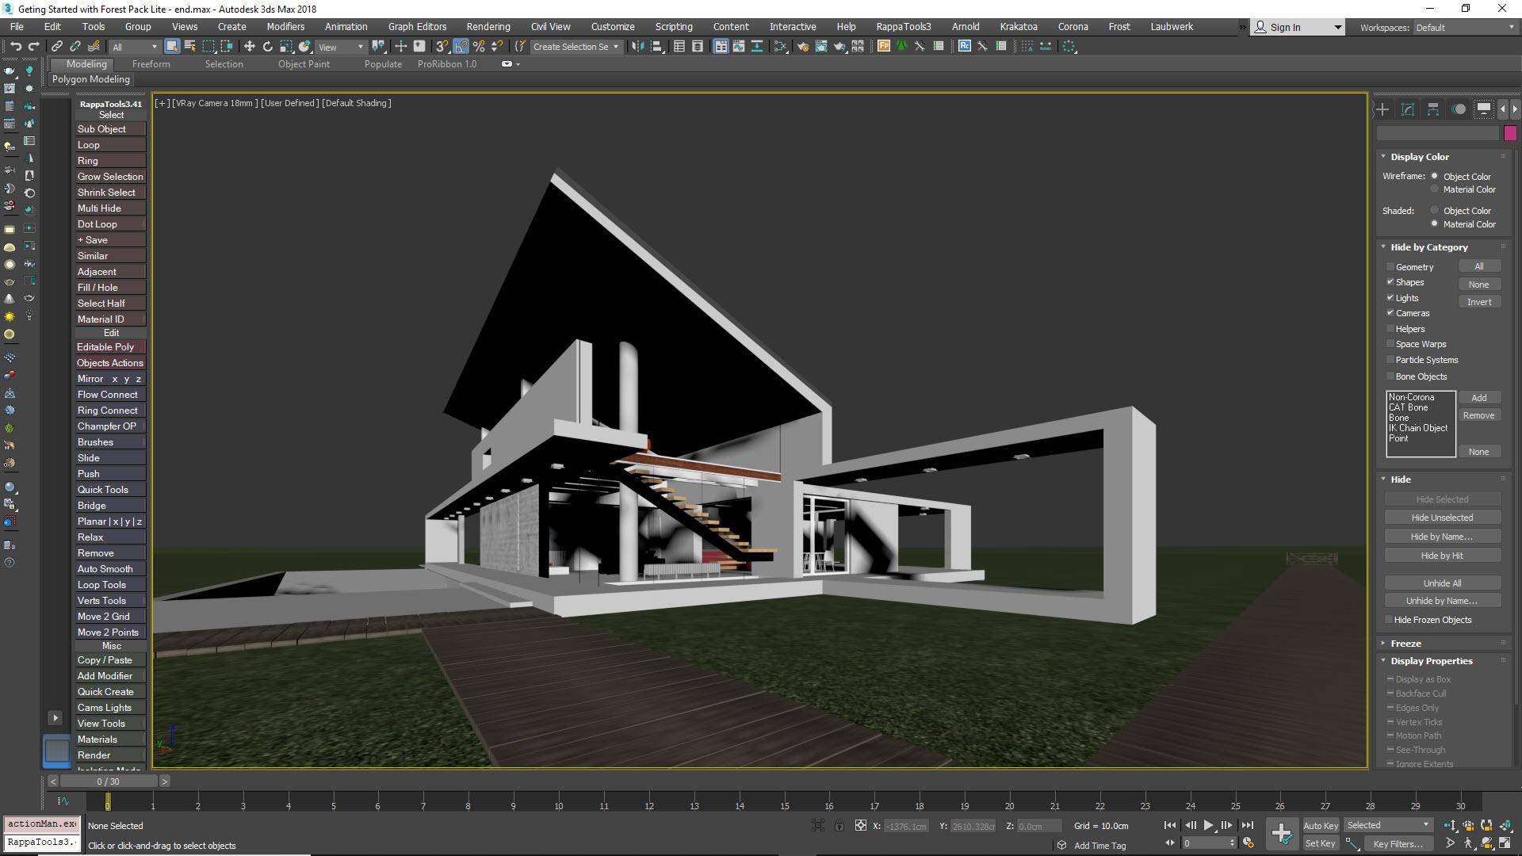The image size is (1522, 856).
Task: Uncheck Shapes in Hide by Category
Action: (x=1390, y=282)
